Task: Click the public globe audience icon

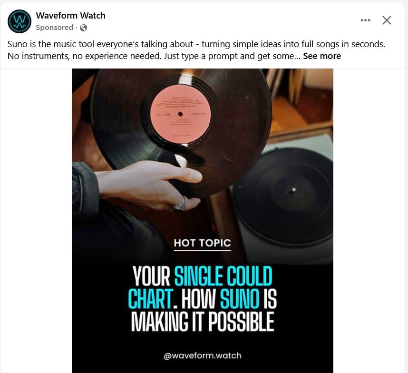Action: (84, 28)
